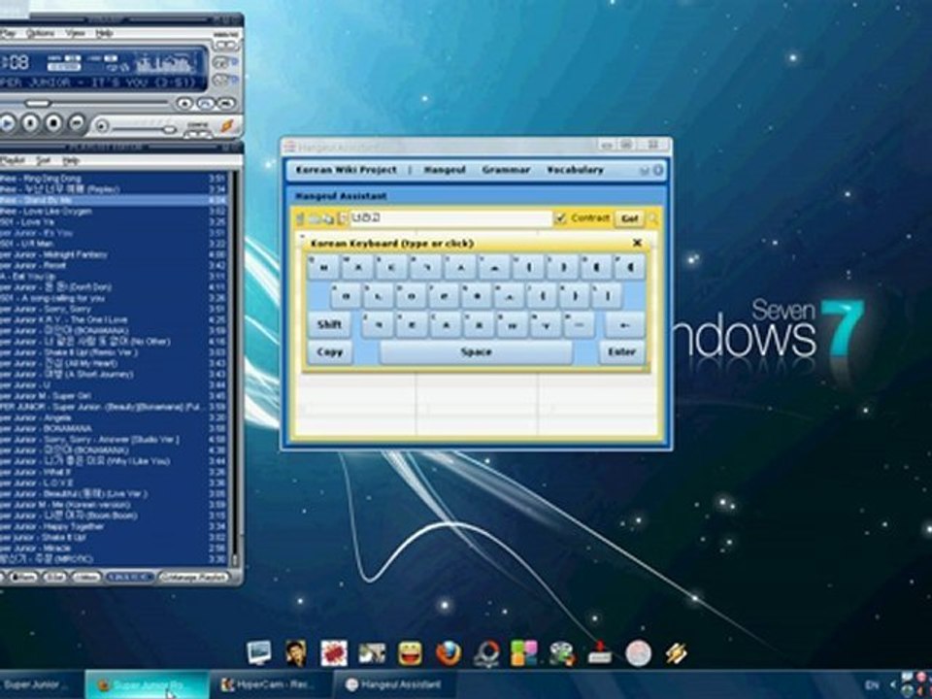Select 'Ring Ding Dong' playlist track
This screenshot has width=932, height=699.
(x=113, y=179)
